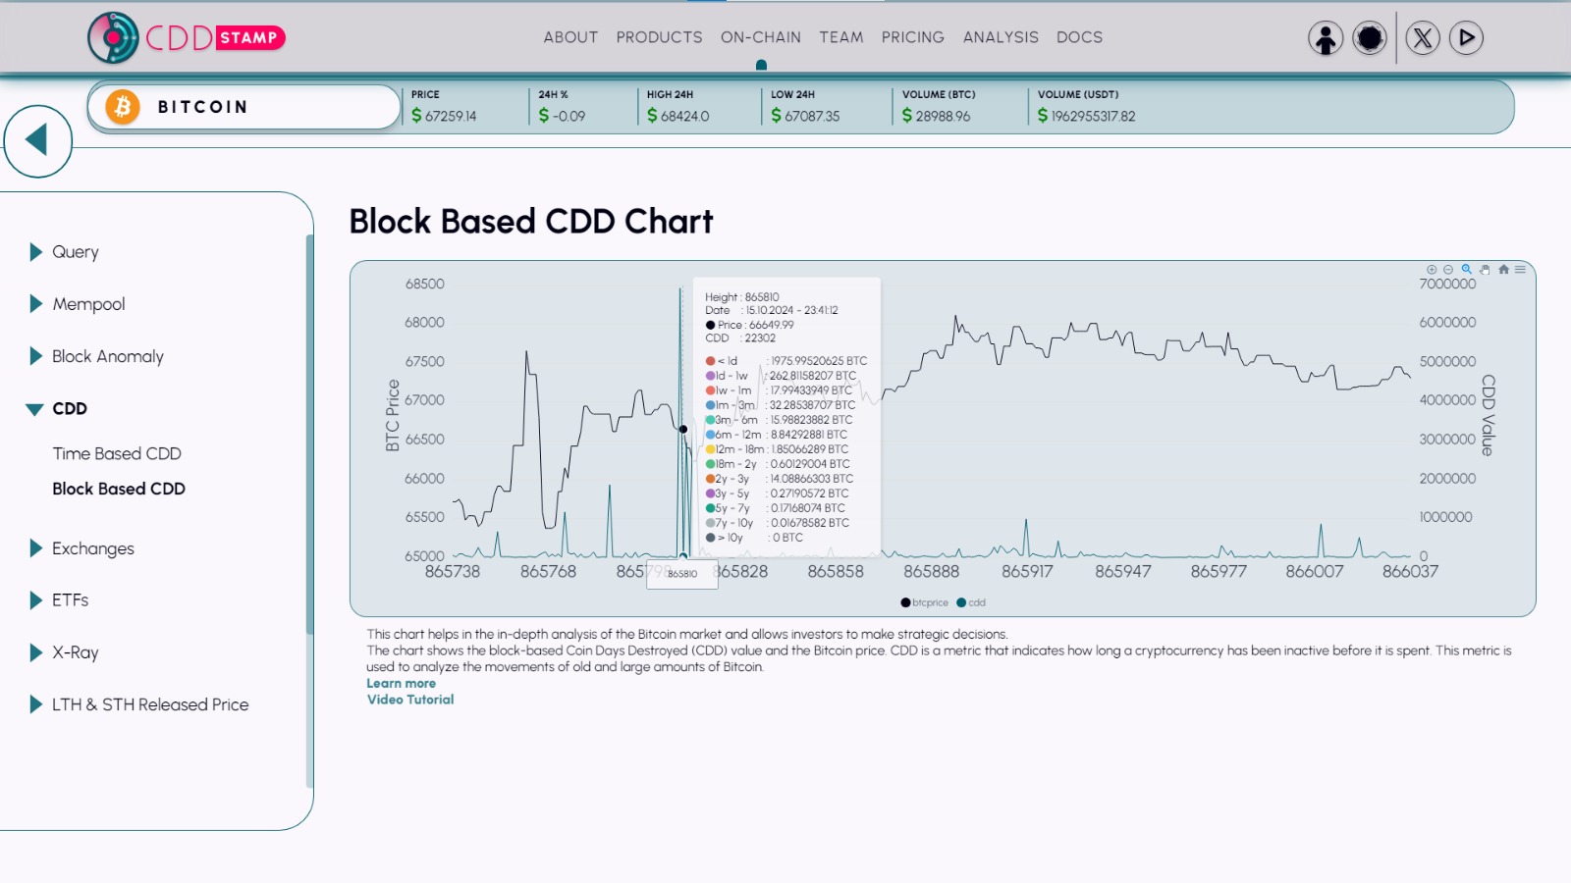Expand the Exchanges sidebar section
This screenshot has width=1571, height=883.
pyautogui.click(x=92, y=548)
